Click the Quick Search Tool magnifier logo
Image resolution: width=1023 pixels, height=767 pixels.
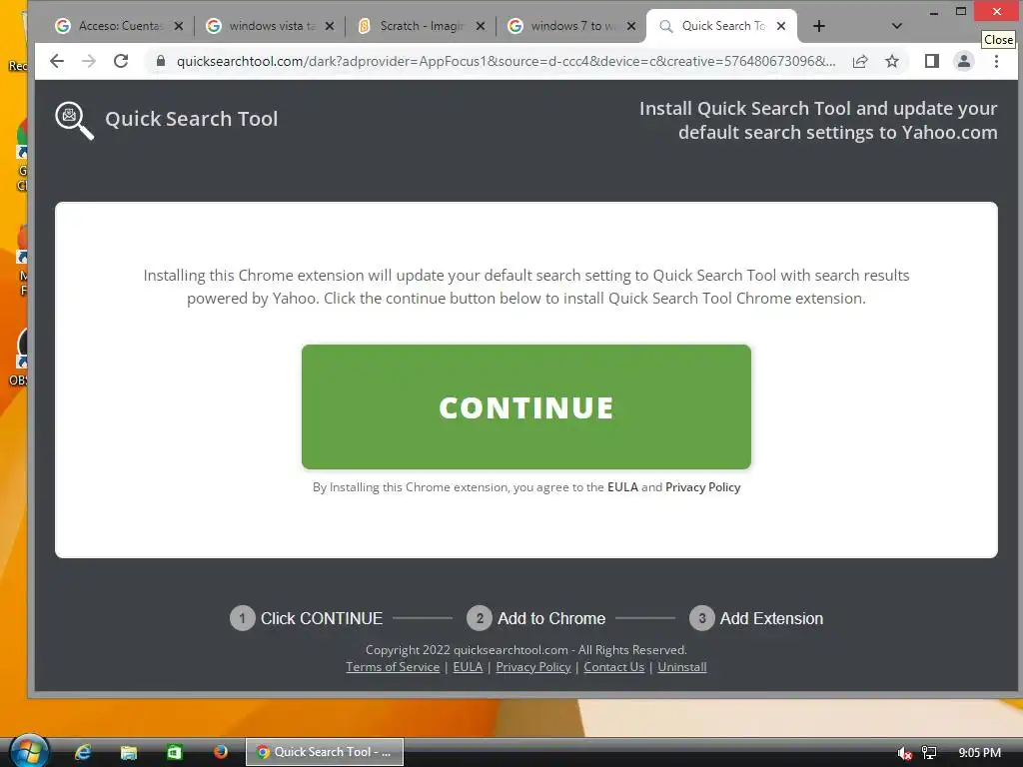[x=74, y=121]
